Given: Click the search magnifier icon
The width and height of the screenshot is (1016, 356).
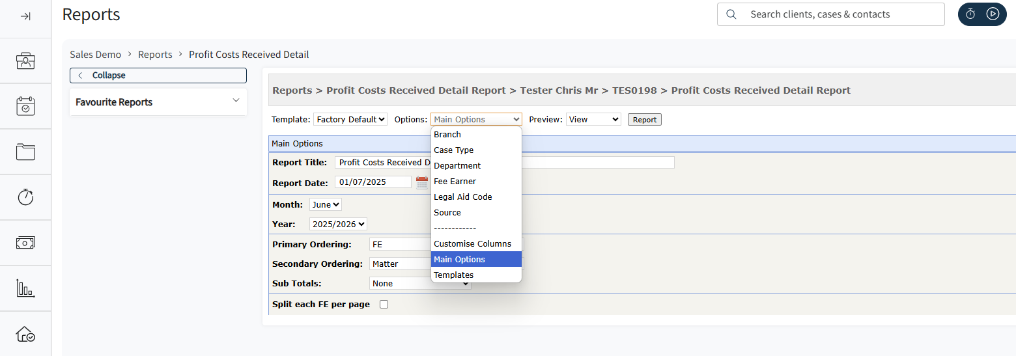Looking at the screenshot, I should click(731, 14).
